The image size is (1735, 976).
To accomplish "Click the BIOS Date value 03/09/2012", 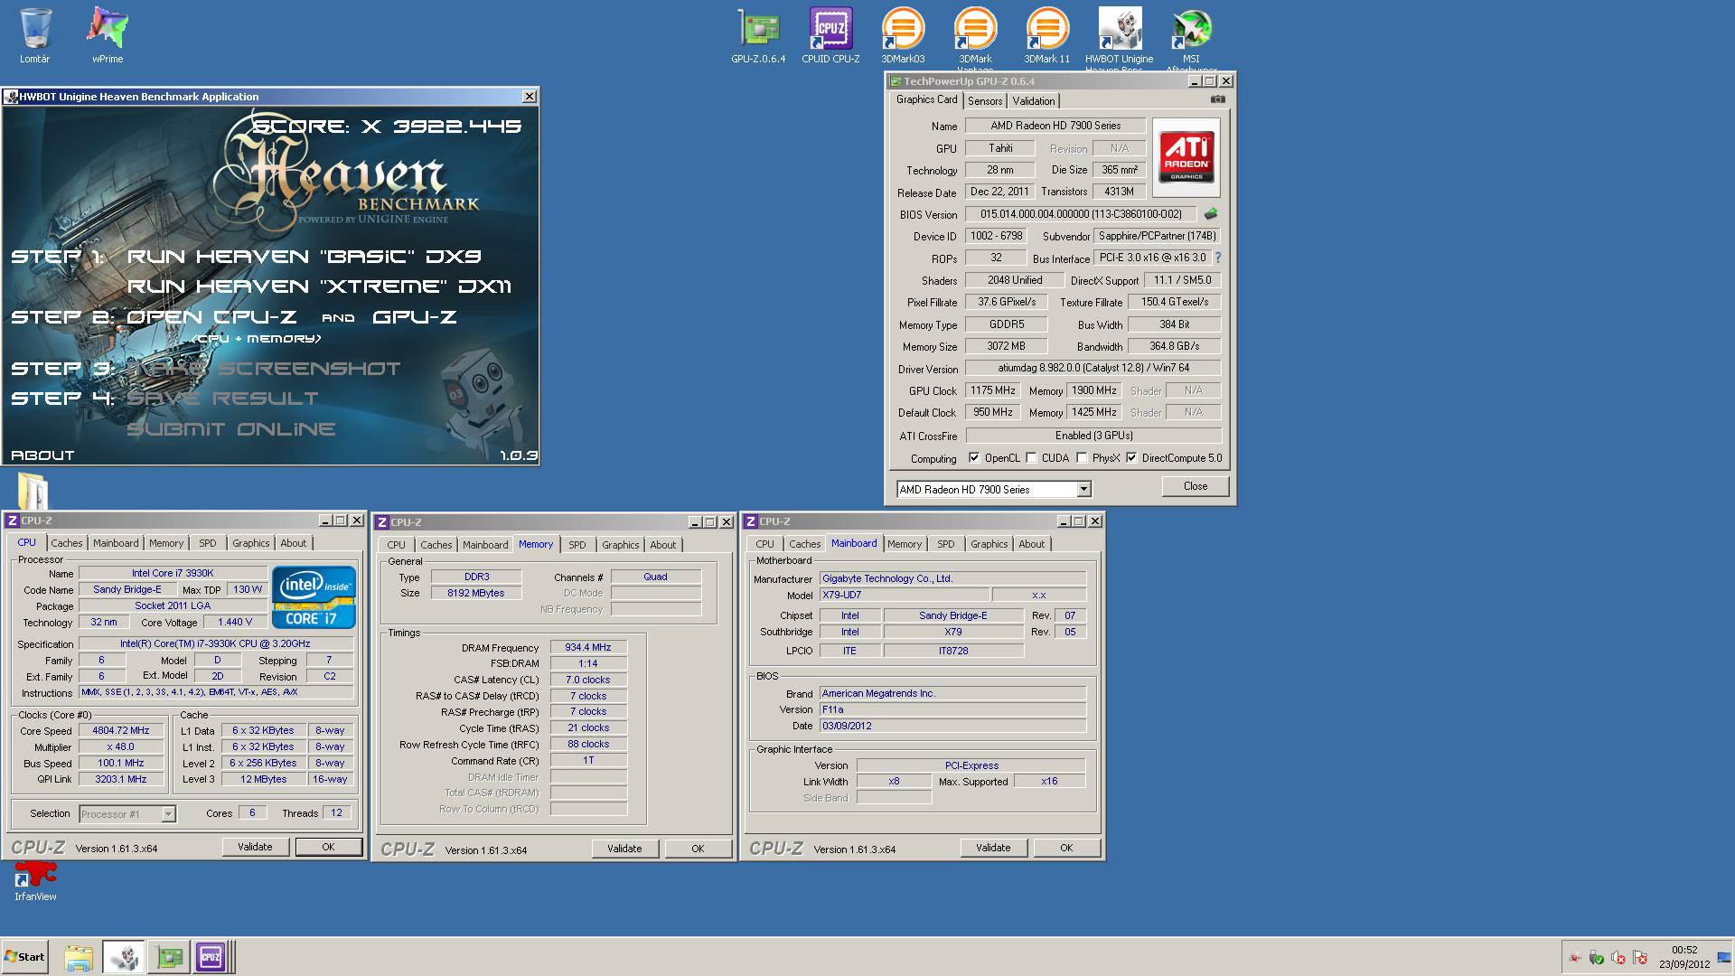I will [952, 726].
